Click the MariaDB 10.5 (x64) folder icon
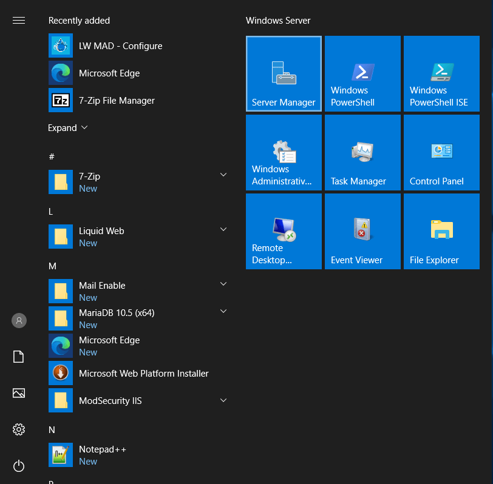The image size is (493, 484). pyautogui.click(x=61, y=318)
